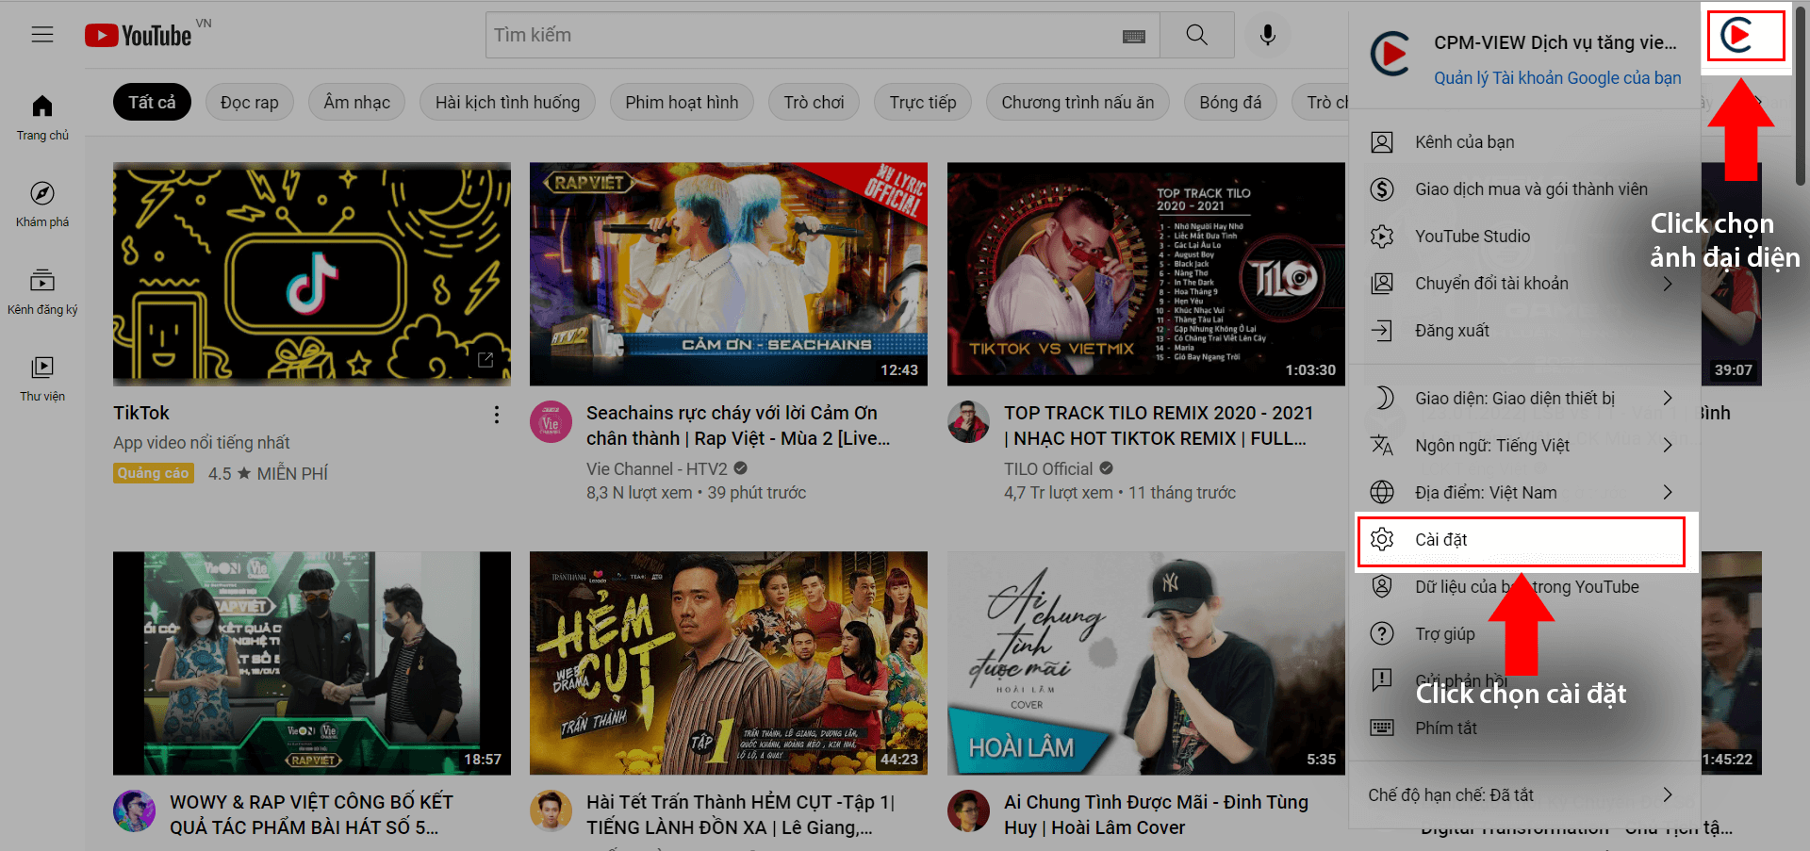Viewport: 1810px width, 851px height.
Task: Open TikTok ad title
Action: pyautogui.click(x=141, y=413)
